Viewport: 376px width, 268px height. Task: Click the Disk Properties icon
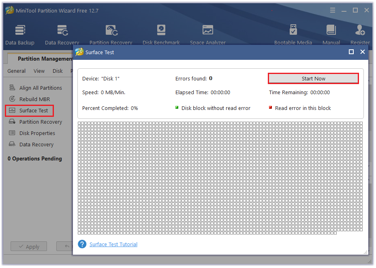[12, 133]
